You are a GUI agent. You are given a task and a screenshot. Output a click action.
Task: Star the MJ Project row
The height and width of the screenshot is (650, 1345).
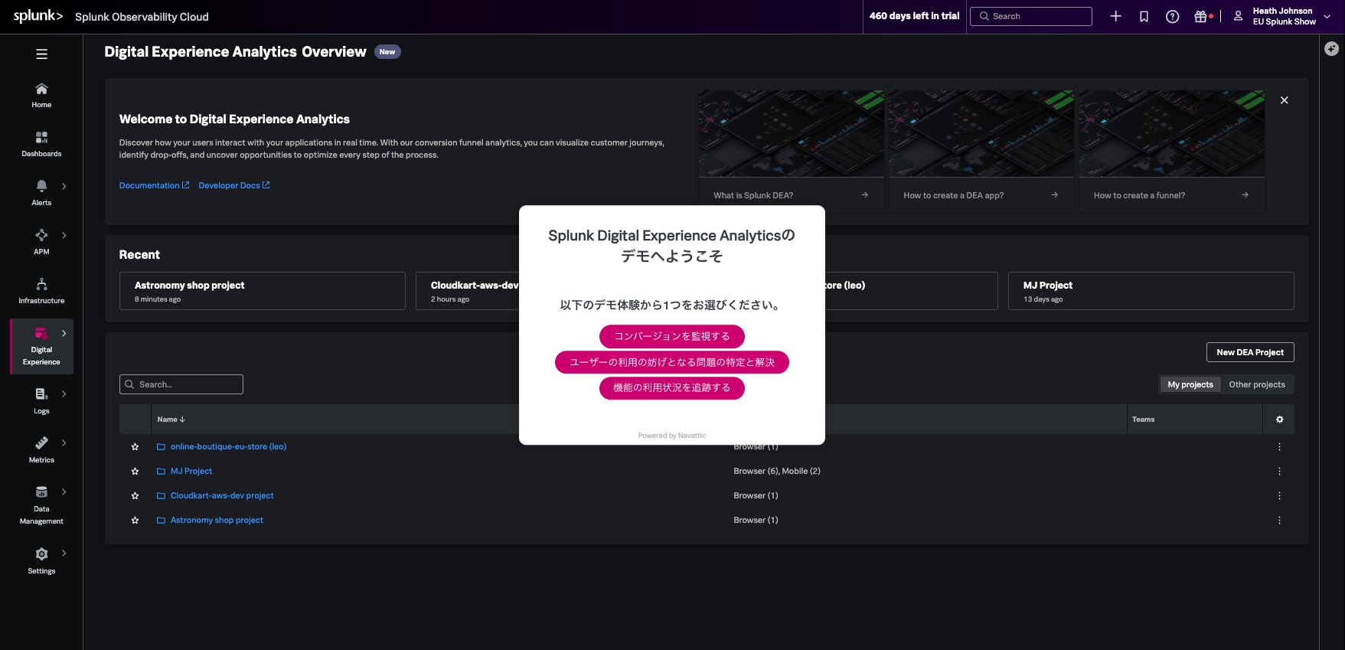click(135, 472)
